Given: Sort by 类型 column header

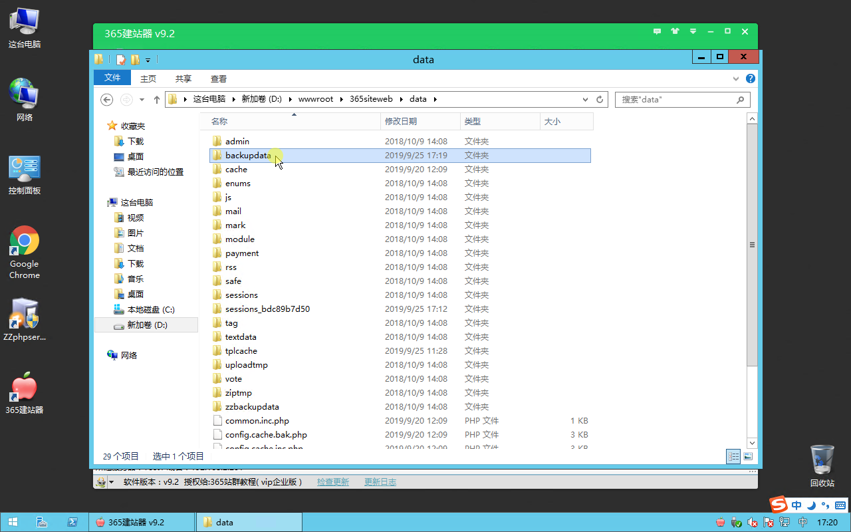Looking at the screenshot, I should pos(500,122).
